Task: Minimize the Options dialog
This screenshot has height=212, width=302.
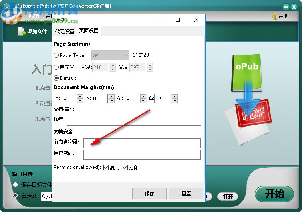Action: (160, 20)
